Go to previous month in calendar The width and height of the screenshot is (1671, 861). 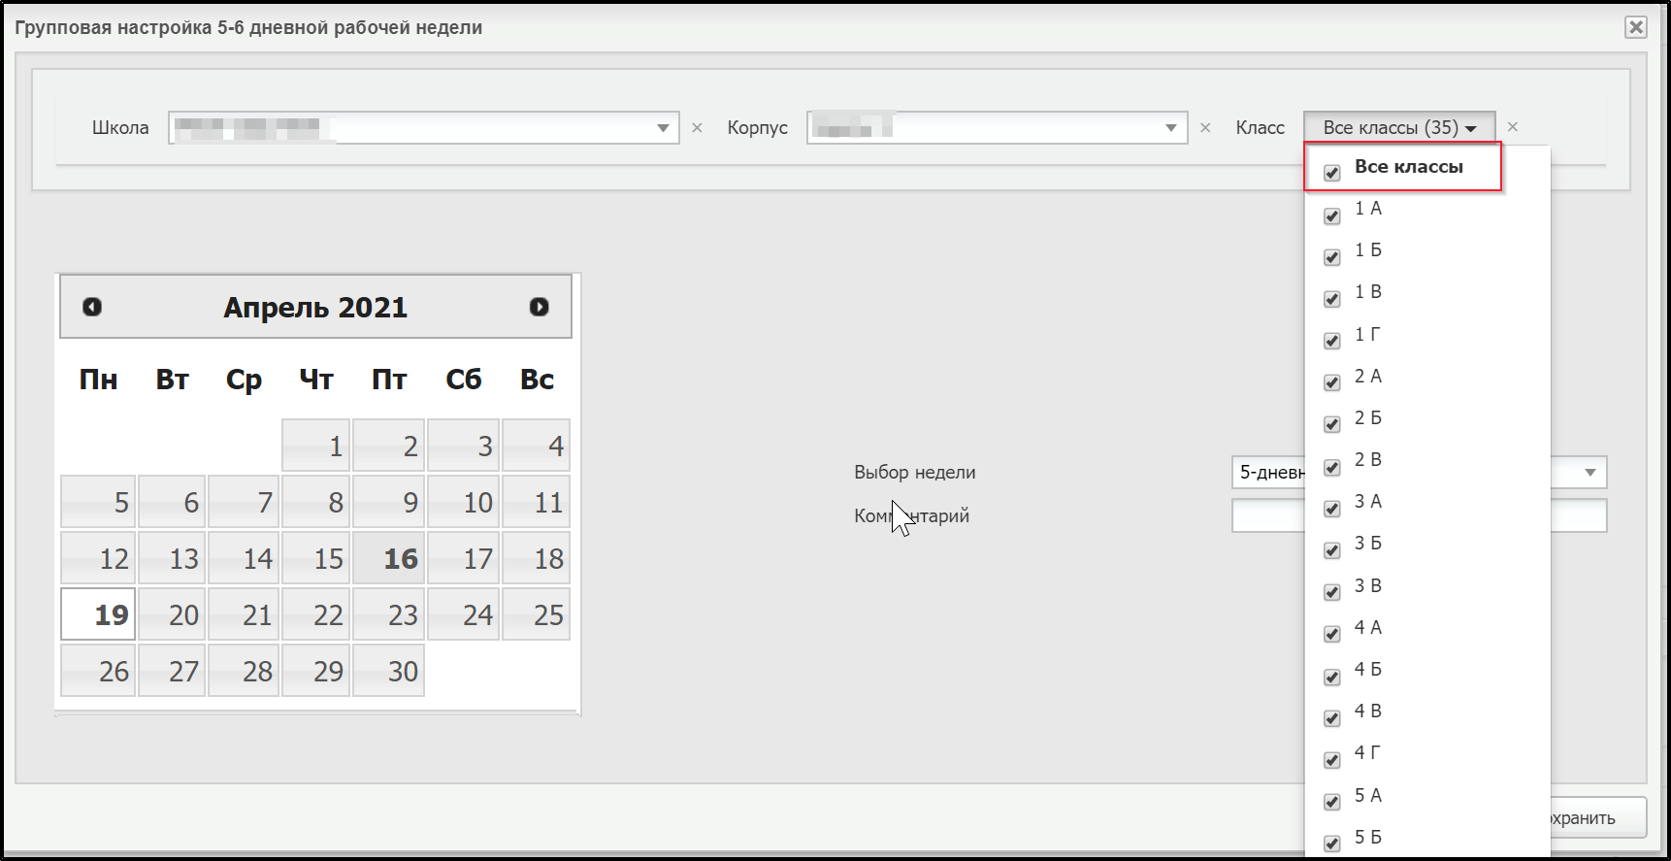point(92,307)
